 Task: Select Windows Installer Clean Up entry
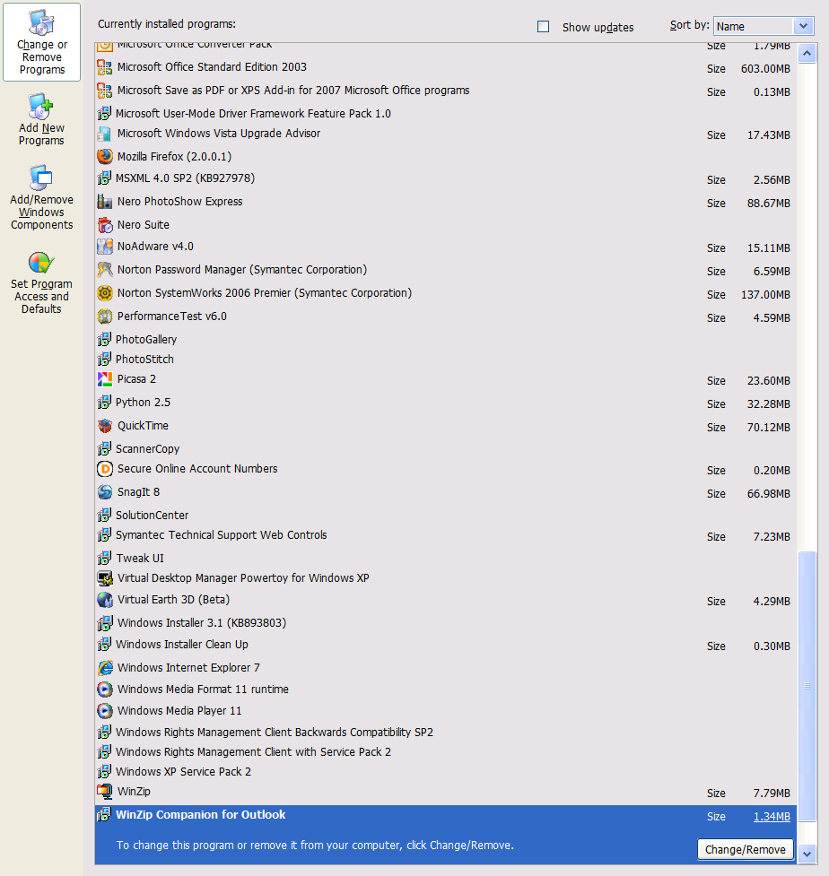click(446, 645)
